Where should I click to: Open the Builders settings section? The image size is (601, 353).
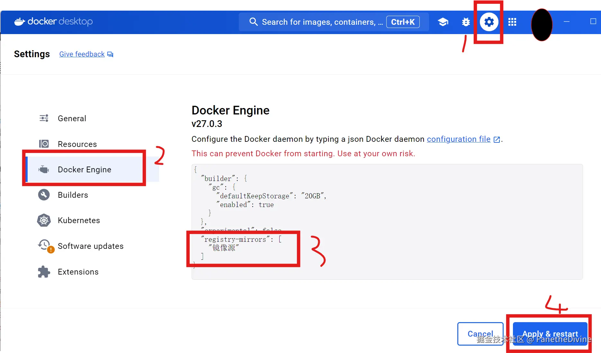[x=73, y=195]
